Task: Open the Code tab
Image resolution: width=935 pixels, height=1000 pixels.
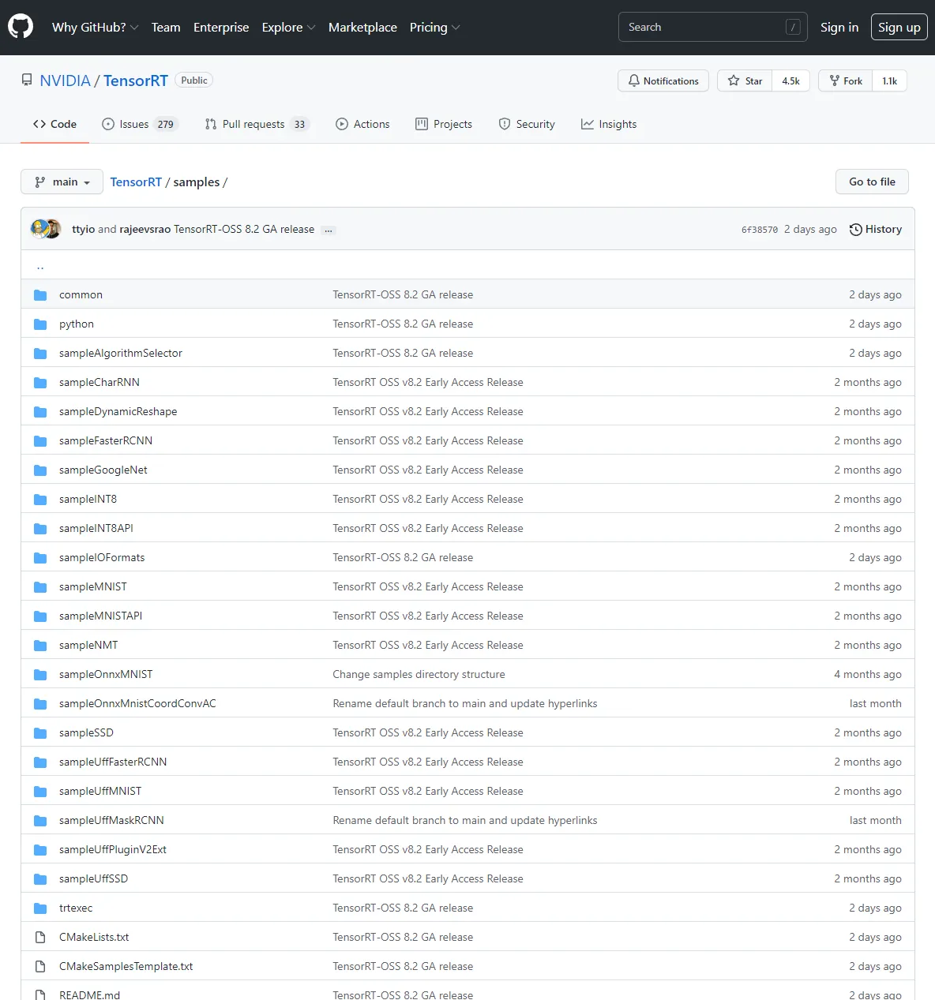Action: click(x=54, y=124)
